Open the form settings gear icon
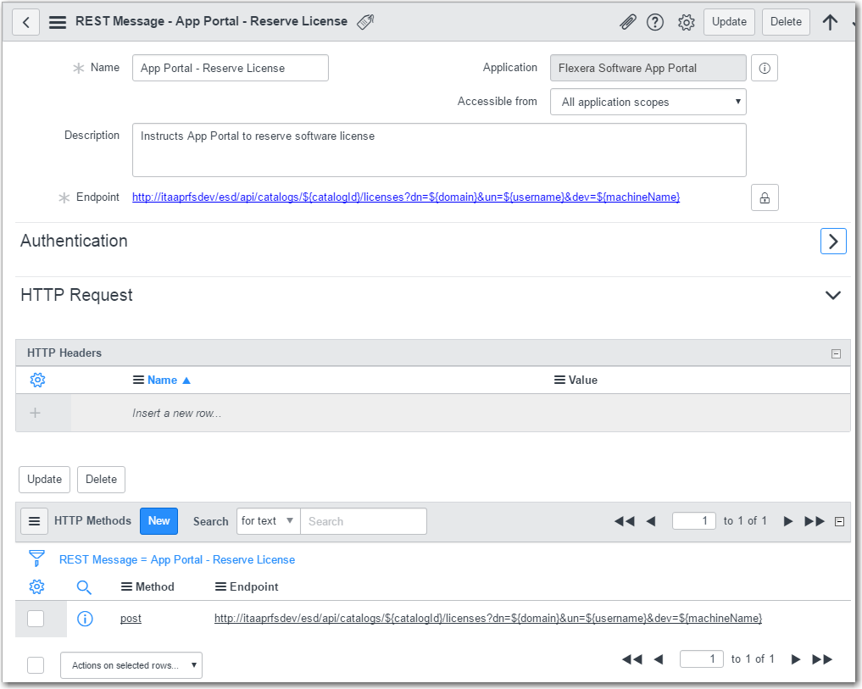The width and height of the screenshot is (862, 689). pos(687,22)
